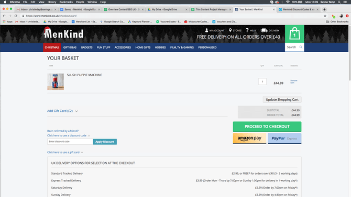
Task: Open Stores location pin icon
Action: click(x=230, y=30)
